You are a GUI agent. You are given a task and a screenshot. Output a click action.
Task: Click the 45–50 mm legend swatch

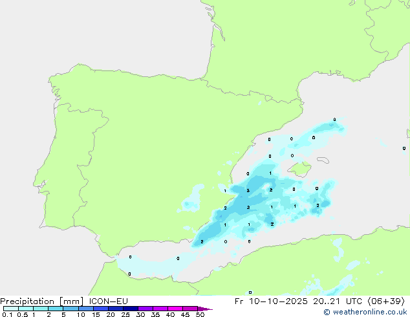(x=190, y=309)
